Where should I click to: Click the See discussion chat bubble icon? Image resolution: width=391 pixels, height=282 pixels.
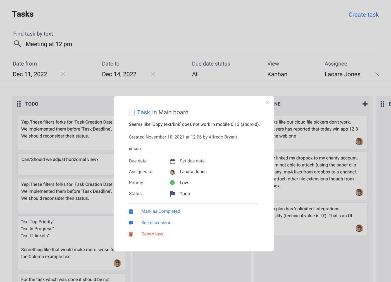pos(131,223)
